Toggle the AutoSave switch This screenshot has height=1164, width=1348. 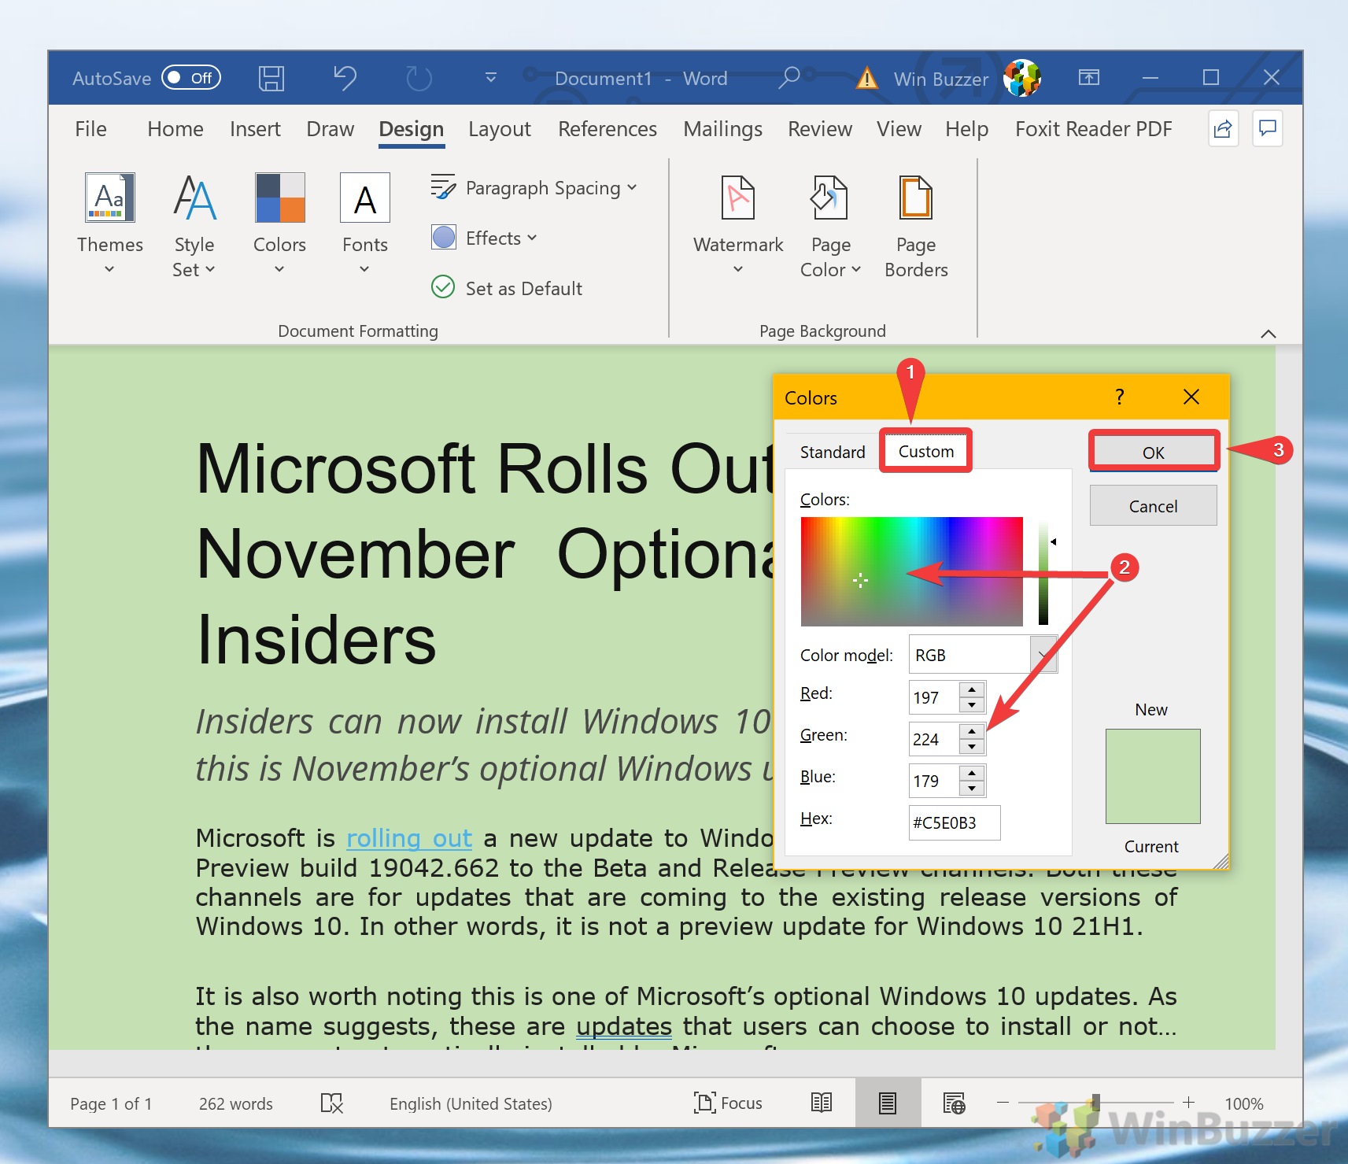pos(191,78)
